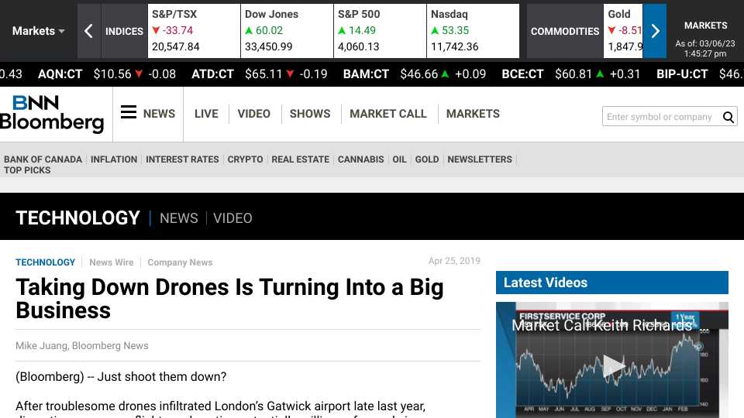The image size is (744, 418).
Task: Open the Markets dropdown menu
Action: (x=38, y=31)
